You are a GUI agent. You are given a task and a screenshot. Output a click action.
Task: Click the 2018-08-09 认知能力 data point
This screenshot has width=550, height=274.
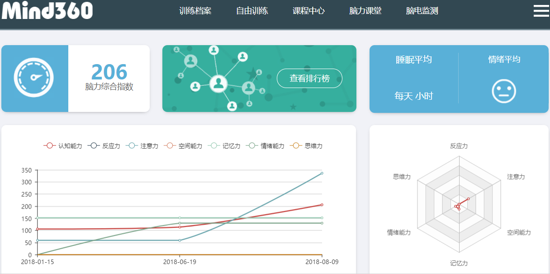pyautogui.click(x=322, y=204)
